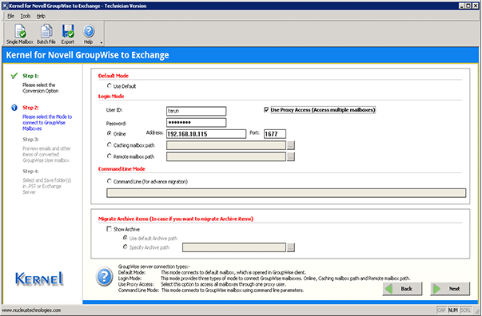
Task: Browse for Caching mailbox path
Action: coord(290,145)
